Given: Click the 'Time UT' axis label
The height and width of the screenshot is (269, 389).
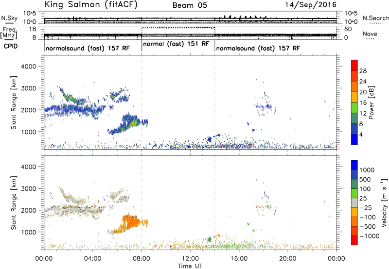Looking at the screenshot, I should coord(190,266).
